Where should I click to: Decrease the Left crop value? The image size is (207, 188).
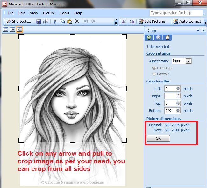[178, 90]
